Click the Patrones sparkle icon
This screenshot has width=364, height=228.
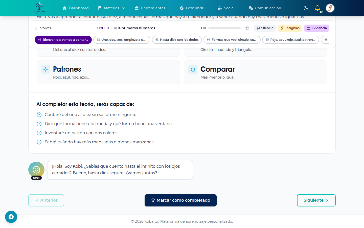tap(45, 69)
